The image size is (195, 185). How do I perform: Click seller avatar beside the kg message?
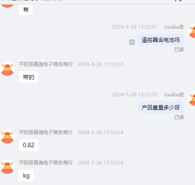7,167
